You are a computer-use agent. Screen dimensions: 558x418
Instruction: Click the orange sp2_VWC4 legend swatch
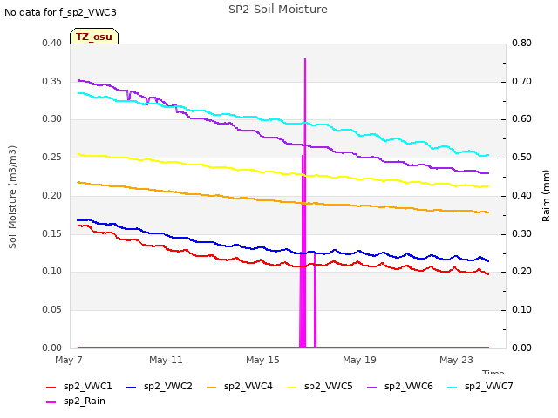[212, 387]
